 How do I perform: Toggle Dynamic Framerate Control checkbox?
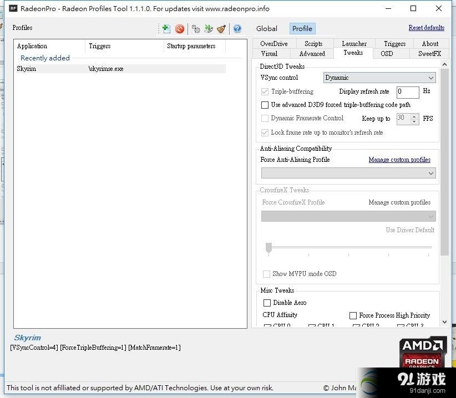click(x=265, y=118)
